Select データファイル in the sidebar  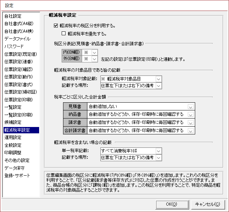pyautogui.click(x=17, y=39)
